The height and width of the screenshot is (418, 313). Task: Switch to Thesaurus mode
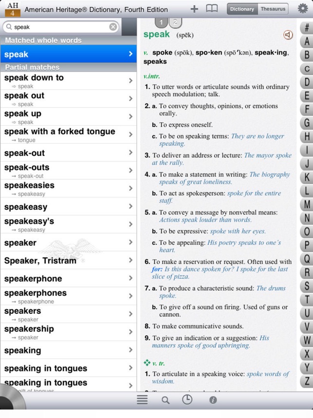click(273, 9)
